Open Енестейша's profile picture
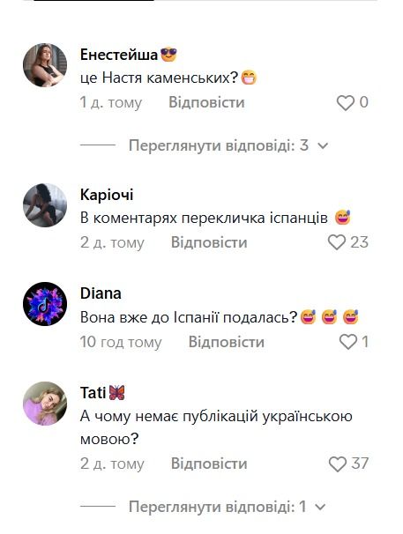 [45, 65]
